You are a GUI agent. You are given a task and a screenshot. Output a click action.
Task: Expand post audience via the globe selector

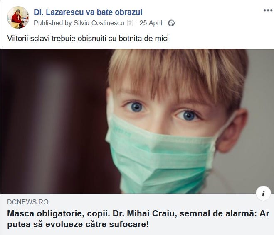tap(171, 23)
